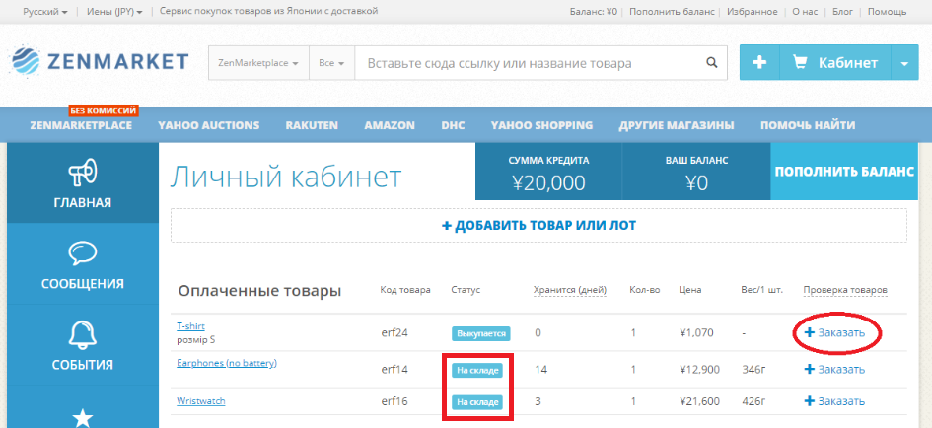Click the Хранится (дней) column header

click(x=569, y=290)
